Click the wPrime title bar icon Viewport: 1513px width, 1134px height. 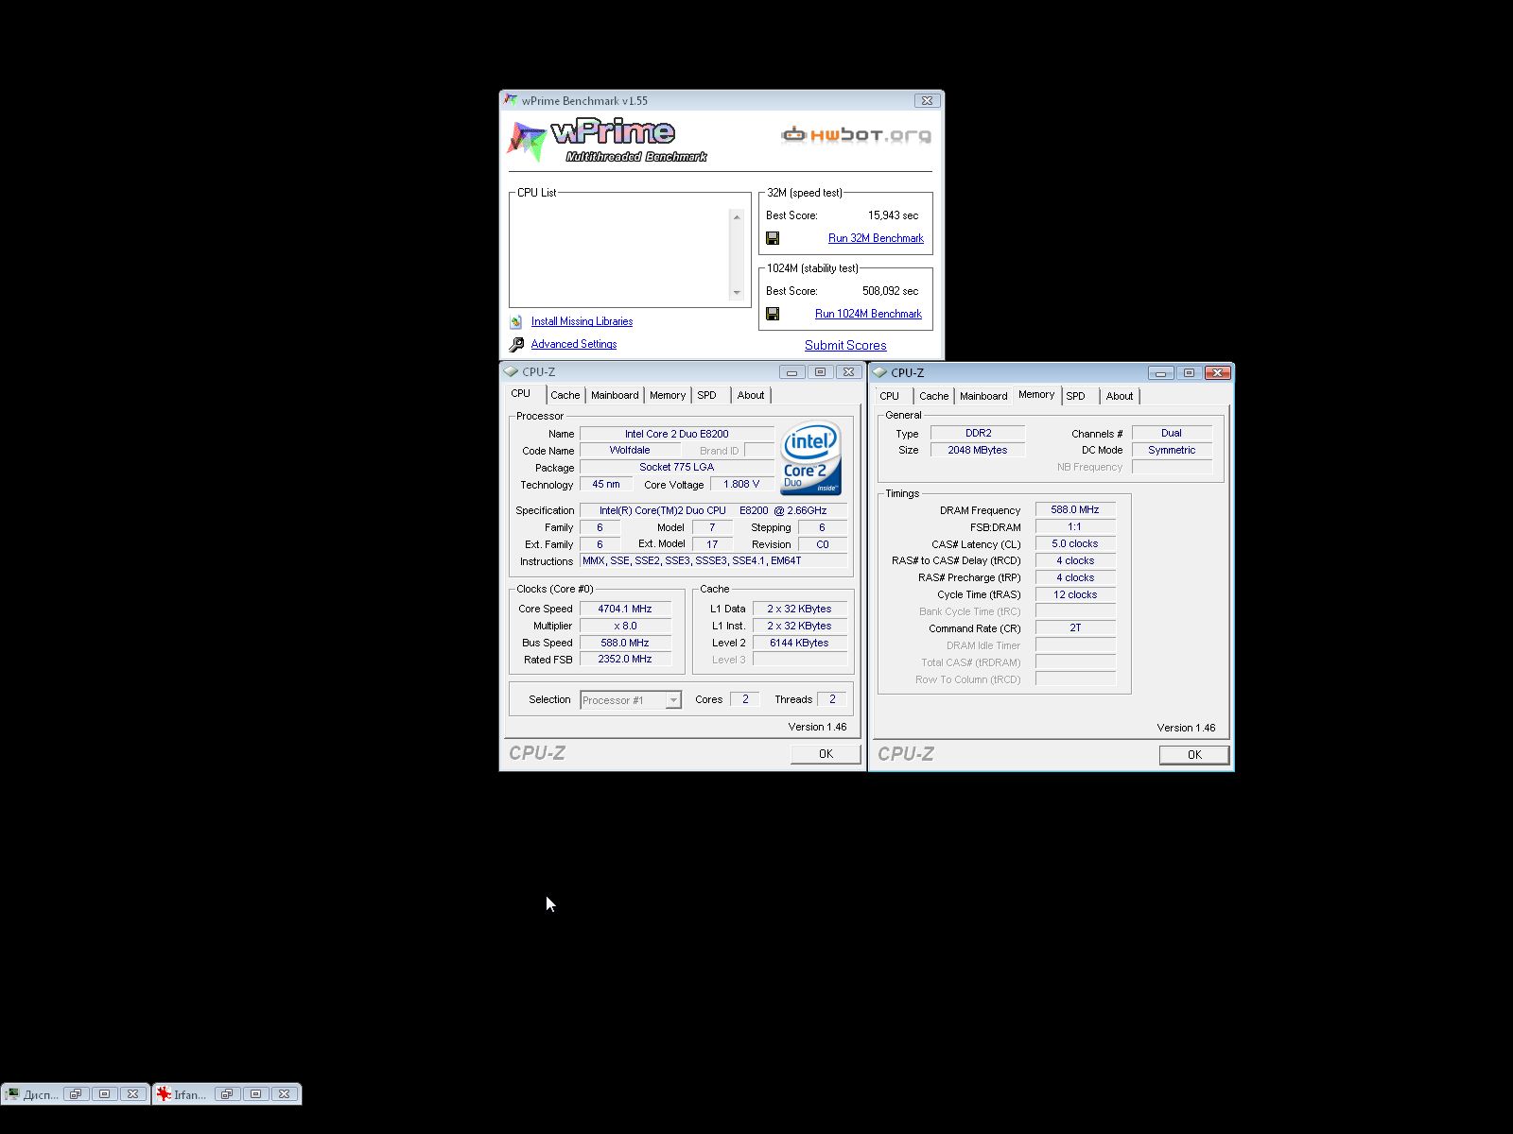511,100
